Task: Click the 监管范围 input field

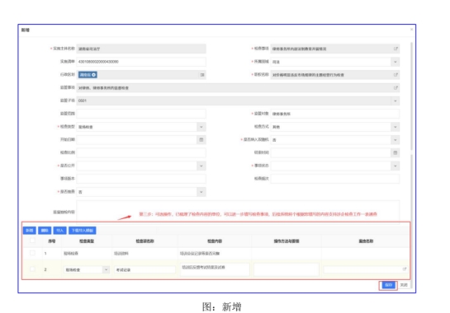Action: [141, 114]
